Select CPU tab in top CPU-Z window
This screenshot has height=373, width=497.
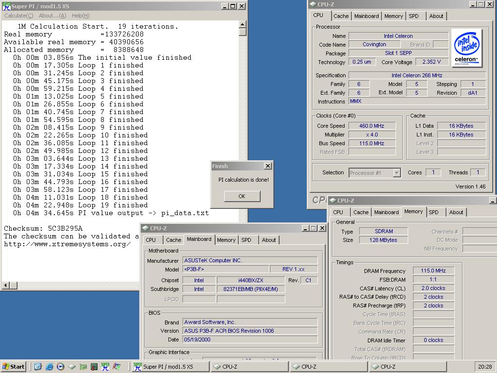[318, 15]
